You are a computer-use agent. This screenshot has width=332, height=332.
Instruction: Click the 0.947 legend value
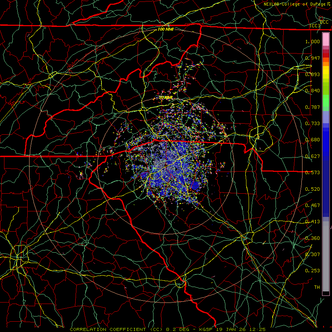(x=312, y=58)
